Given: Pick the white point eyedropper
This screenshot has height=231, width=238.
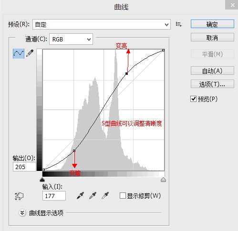Looking at the screenshot, I should [x=105, y=195].
